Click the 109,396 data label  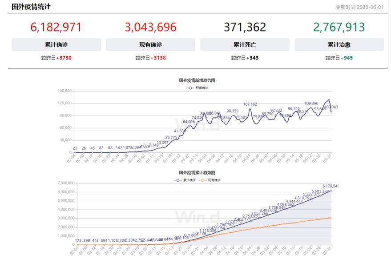click(x=311, y=103)
